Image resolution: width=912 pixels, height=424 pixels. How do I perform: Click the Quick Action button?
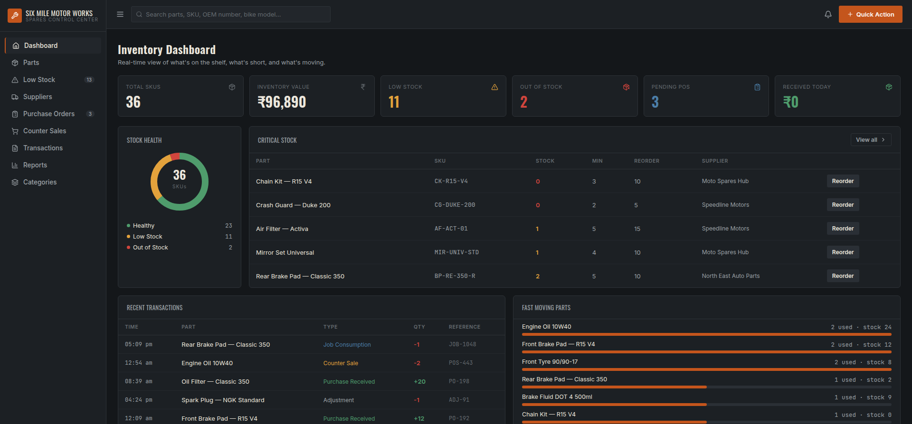pyautogui.click(x=871, y=14)
